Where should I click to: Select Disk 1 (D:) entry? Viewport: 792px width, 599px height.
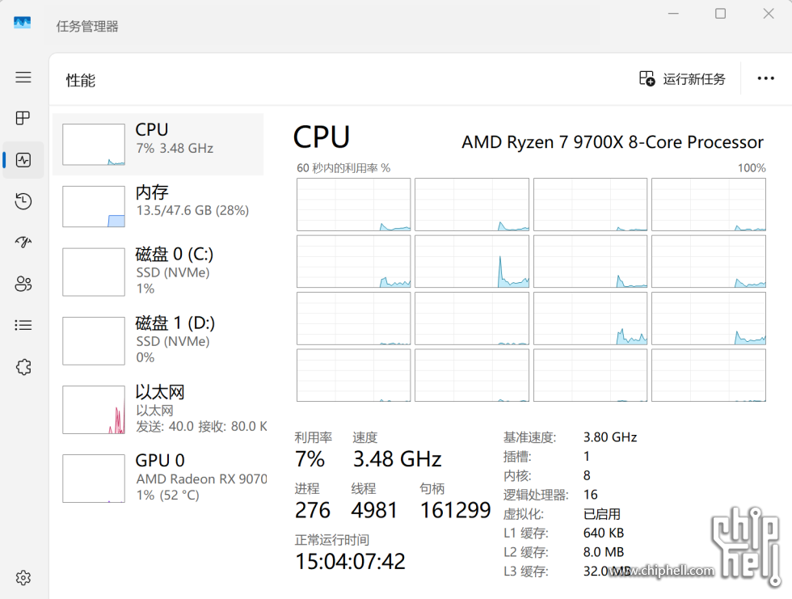(x=158, y=340)
